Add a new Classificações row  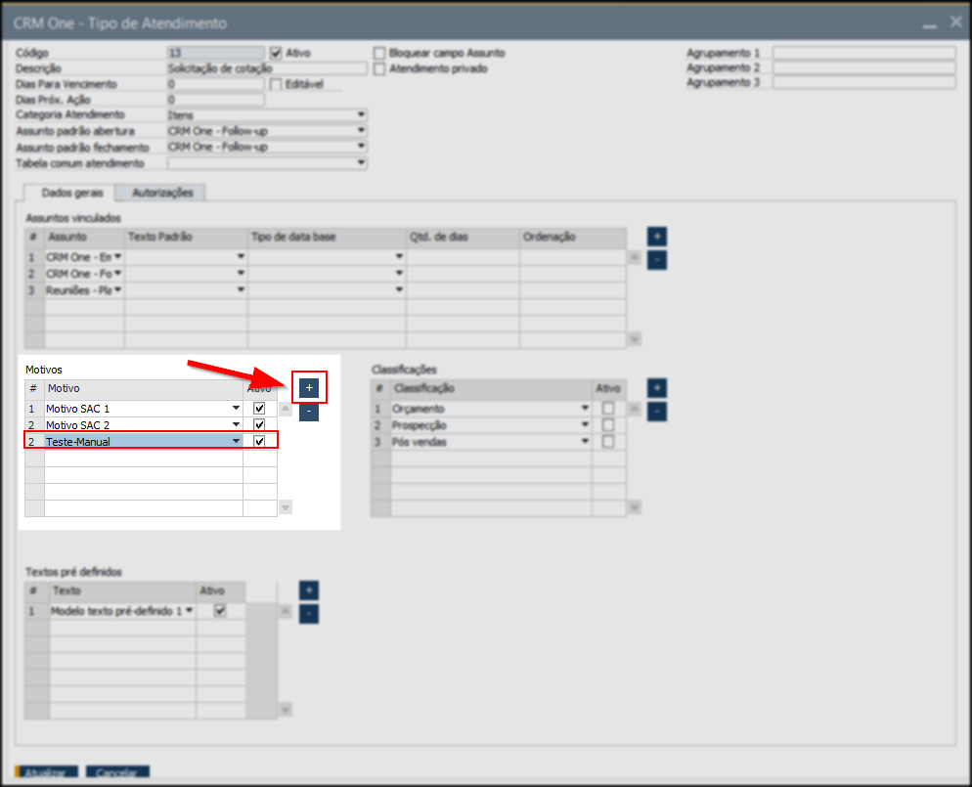pos(657,388)
